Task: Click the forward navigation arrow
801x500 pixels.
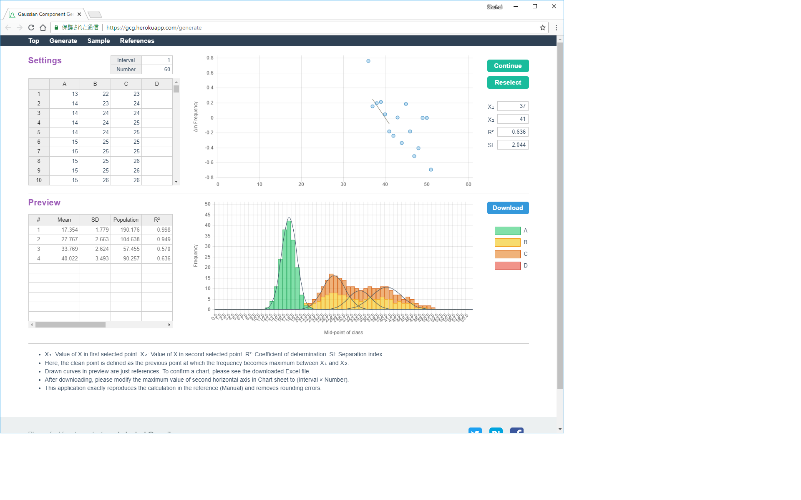Action: point(20,27)
